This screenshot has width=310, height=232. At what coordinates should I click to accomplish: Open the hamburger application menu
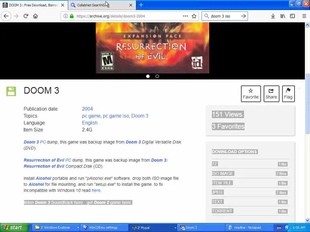(x=304, y=16)
